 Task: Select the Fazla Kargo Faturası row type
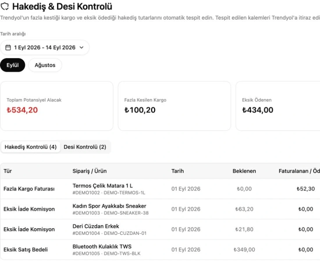(x=29, y=189)
